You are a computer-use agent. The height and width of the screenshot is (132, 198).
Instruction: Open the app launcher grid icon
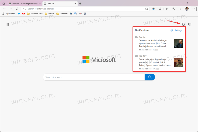click(8, 24)
